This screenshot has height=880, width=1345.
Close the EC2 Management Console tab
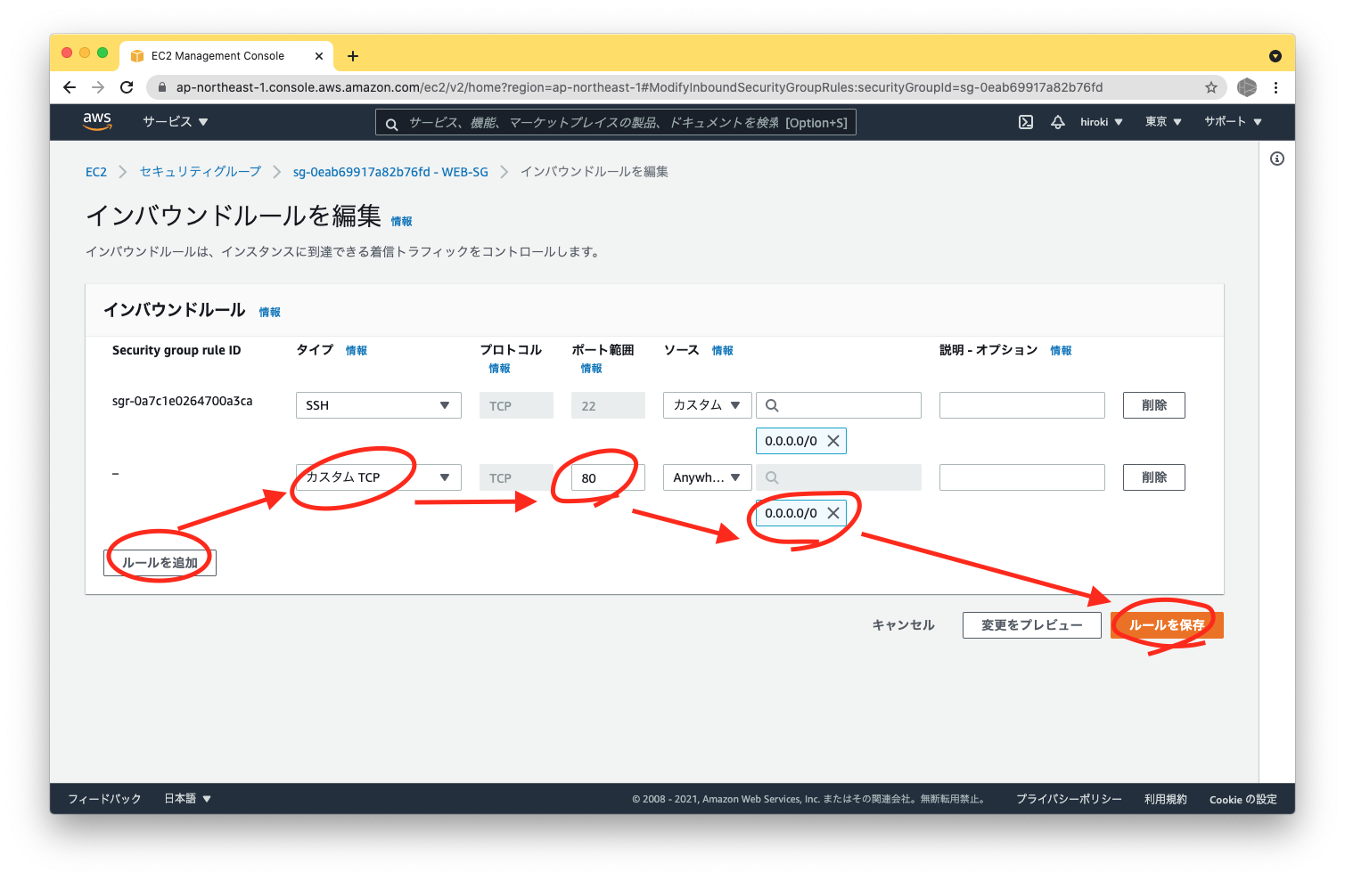coord(319,56)
